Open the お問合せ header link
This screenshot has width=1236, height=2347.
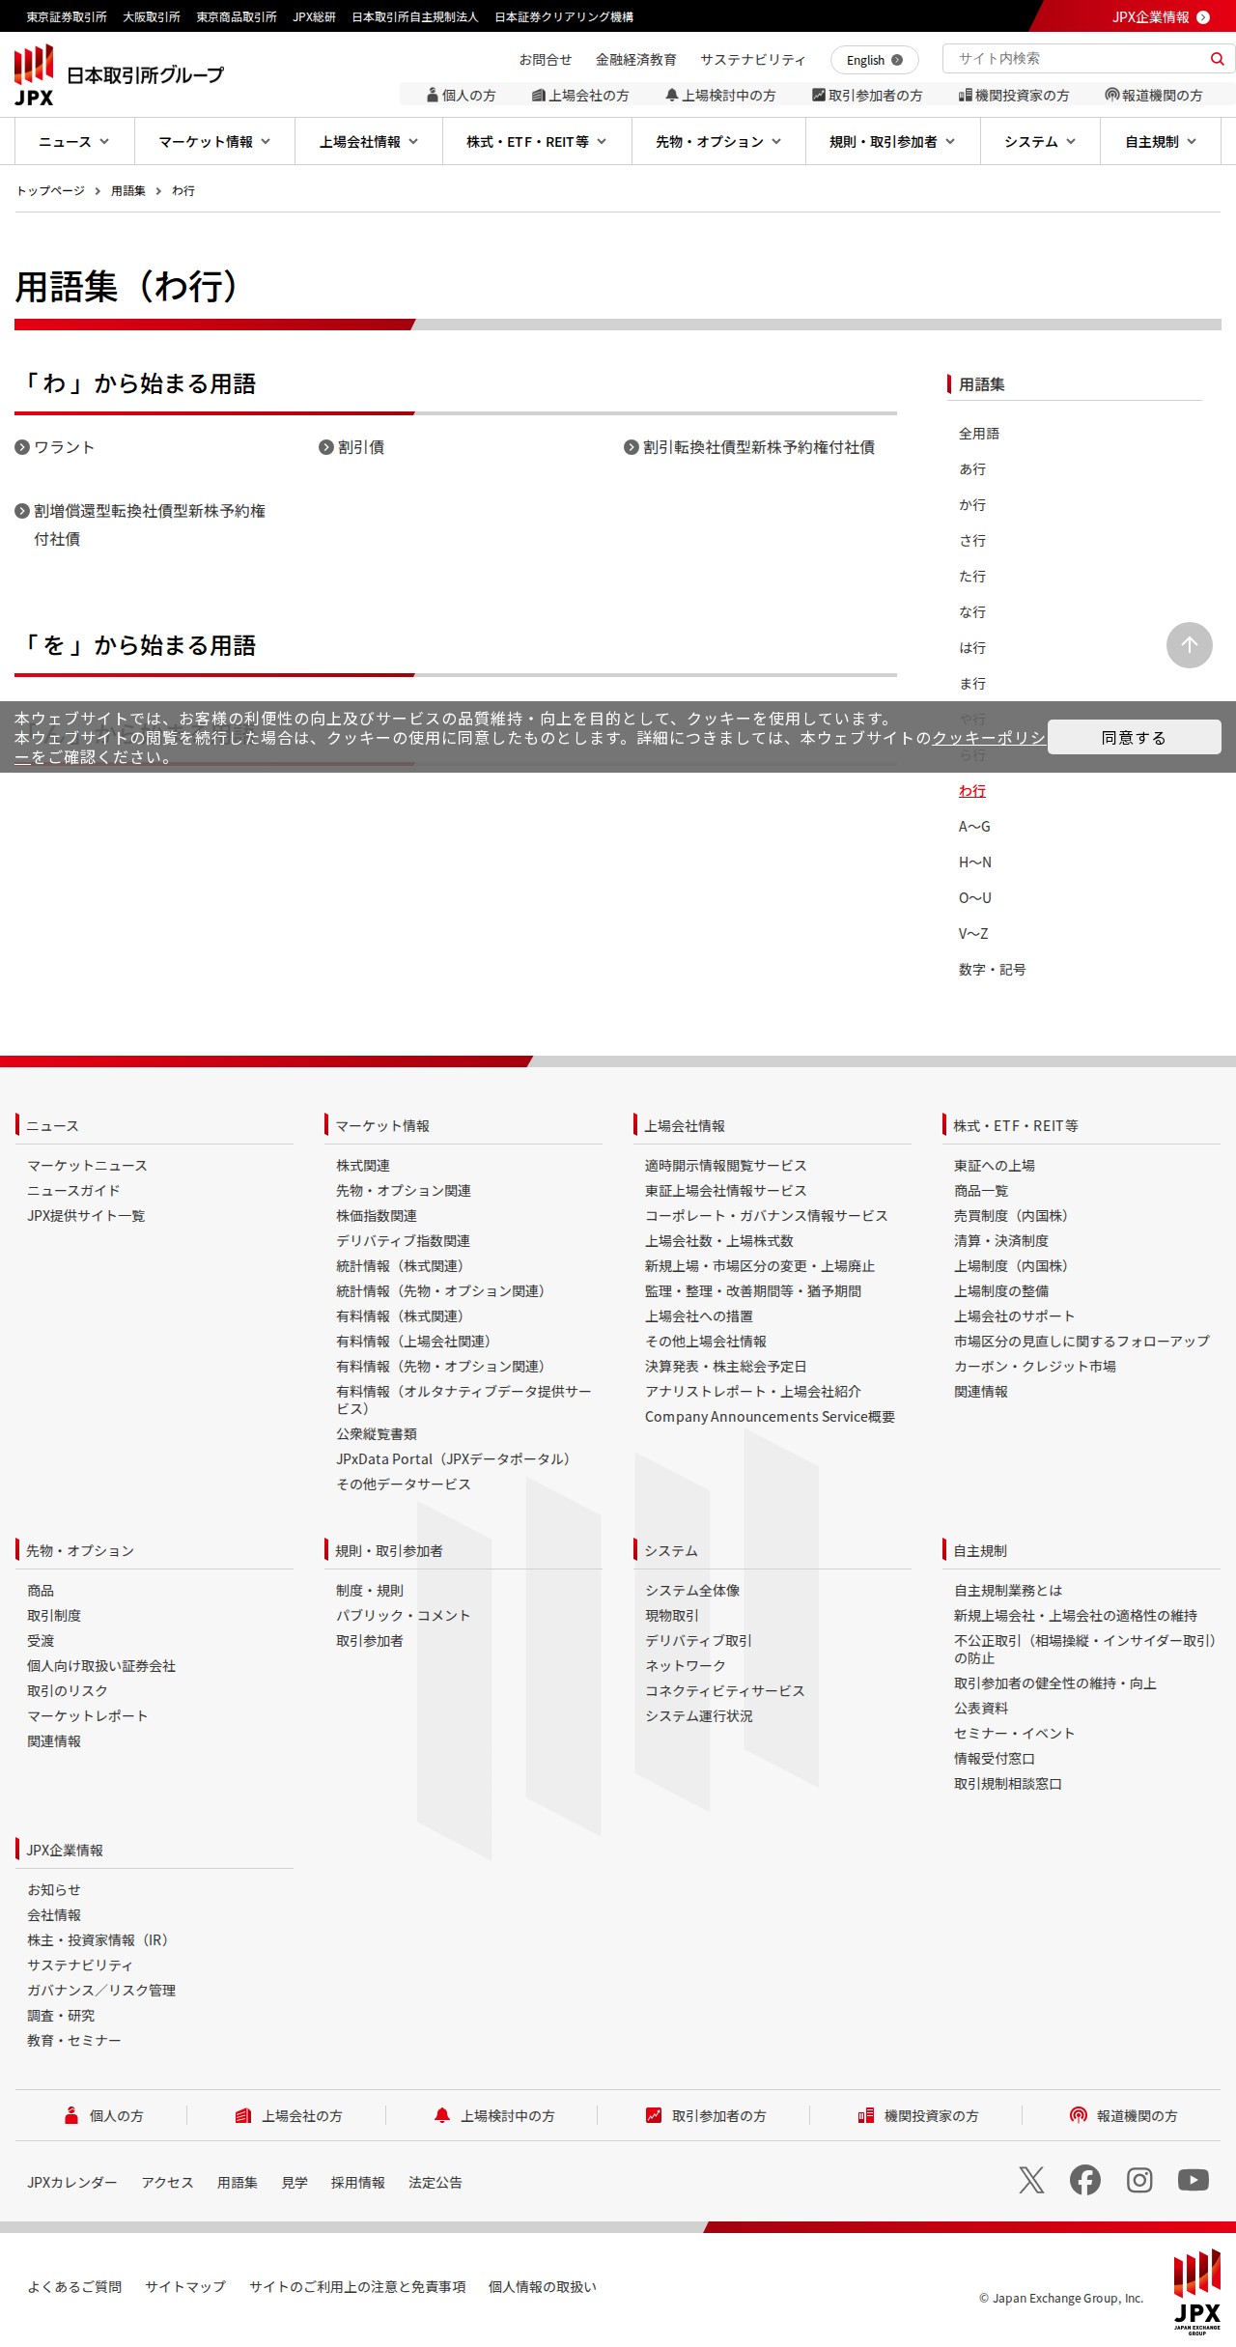[x=546, y=60]
